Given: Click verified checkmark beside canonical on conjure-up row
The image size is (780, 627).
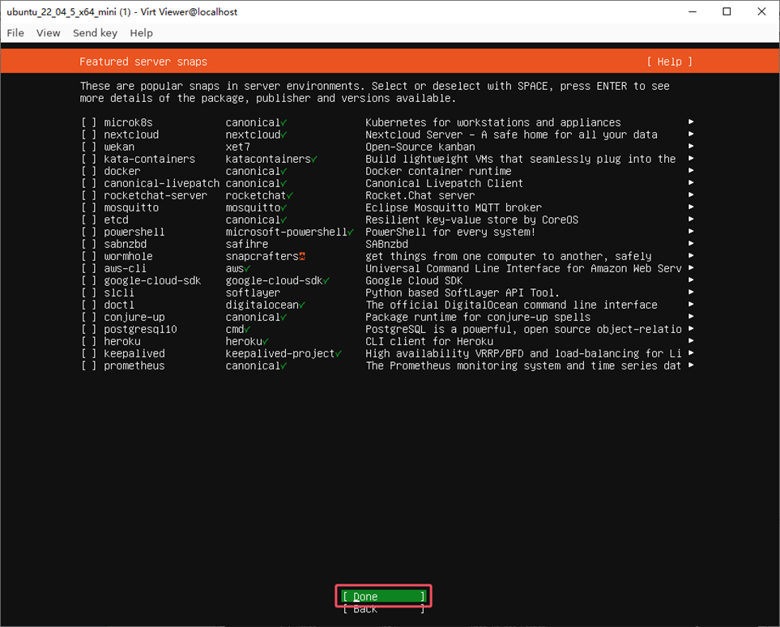Looking at the screenshot, I should point(283,318).
